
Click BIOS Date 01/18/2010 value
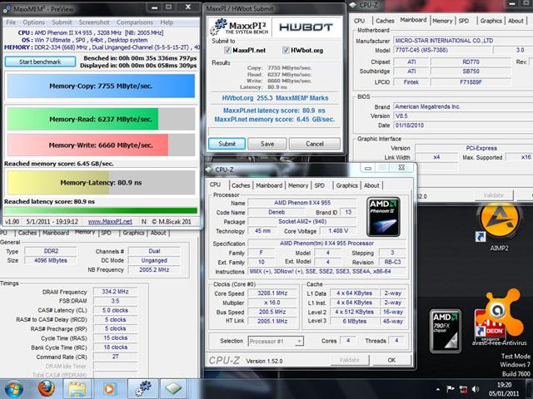click(x=463, y=126)
